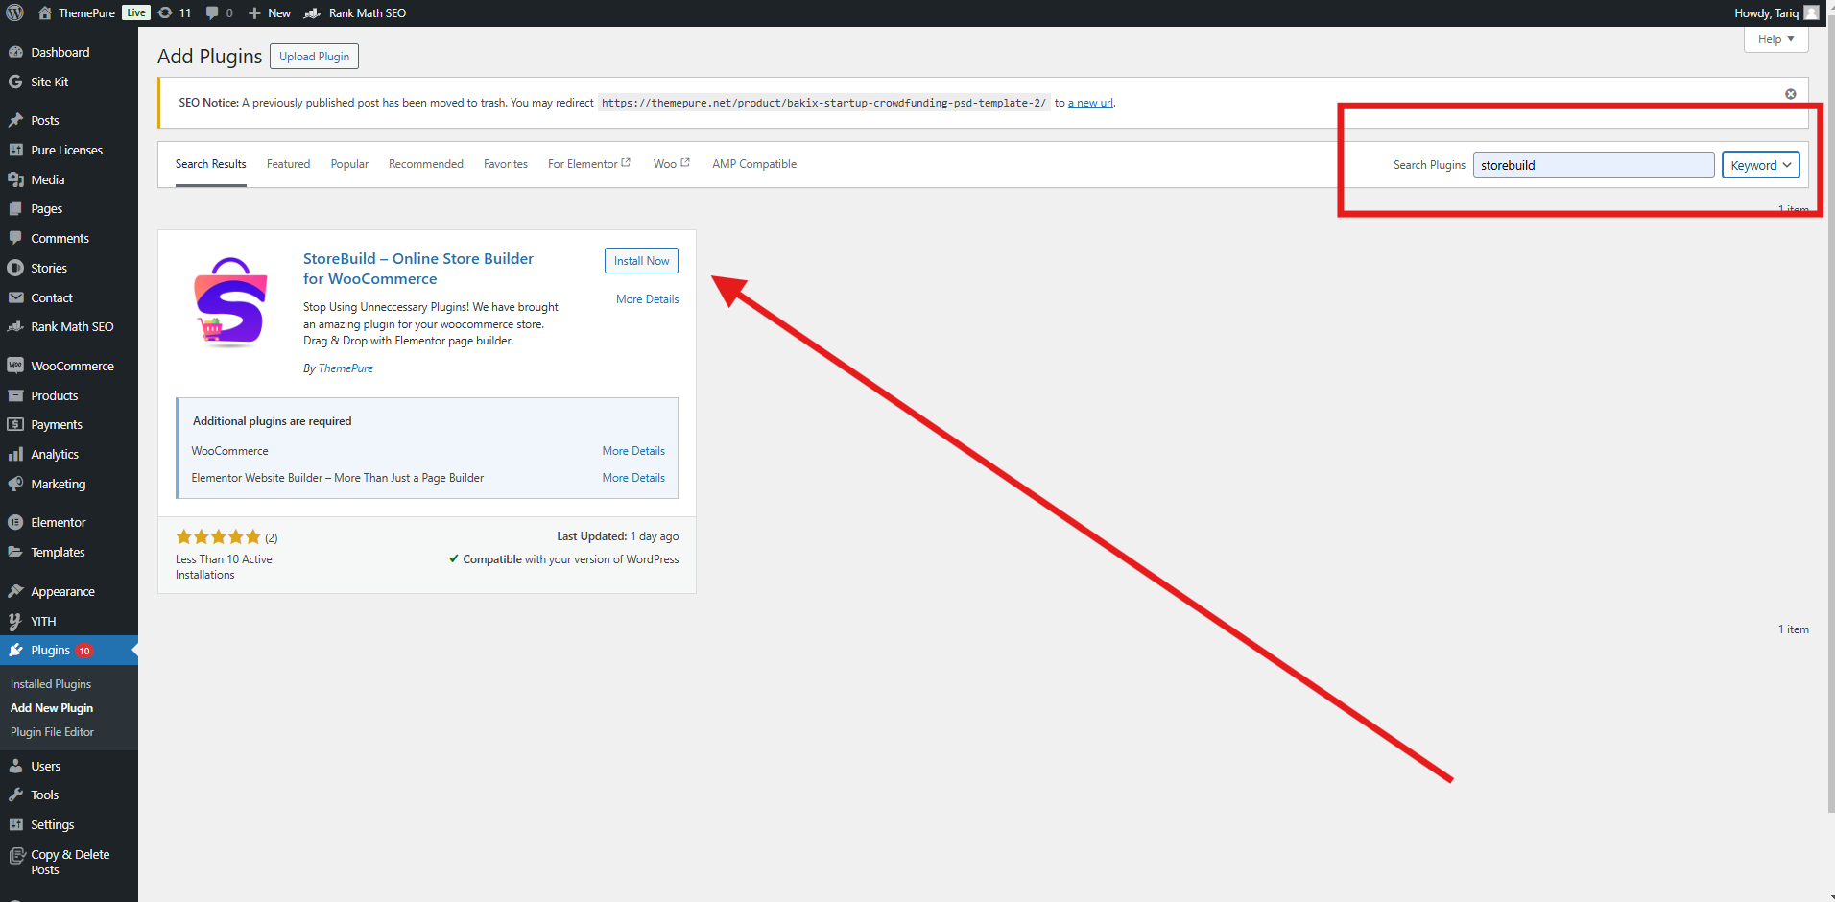This screenshot has width=1835, height=902.
Task: Click Install Now for StoreBuild
Action: click(x=641, y=261)
